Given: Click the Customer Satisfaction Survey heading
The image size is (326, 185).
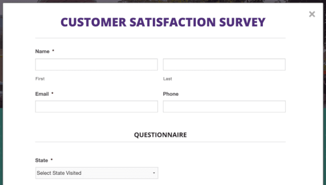Looking at the screenshot, I should coord(163,22).
